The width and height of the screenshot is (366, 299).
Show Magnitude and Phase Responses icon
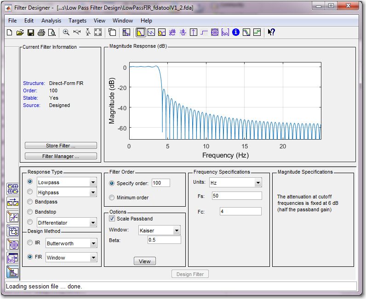click(x=162, y=32)
